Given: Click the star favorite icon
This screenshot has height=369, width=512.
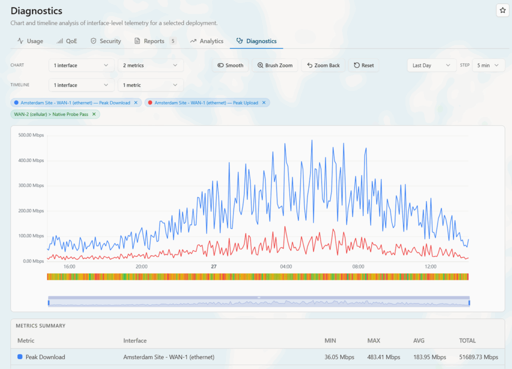Looking at the screenshot, I should [x=502, y=10].
